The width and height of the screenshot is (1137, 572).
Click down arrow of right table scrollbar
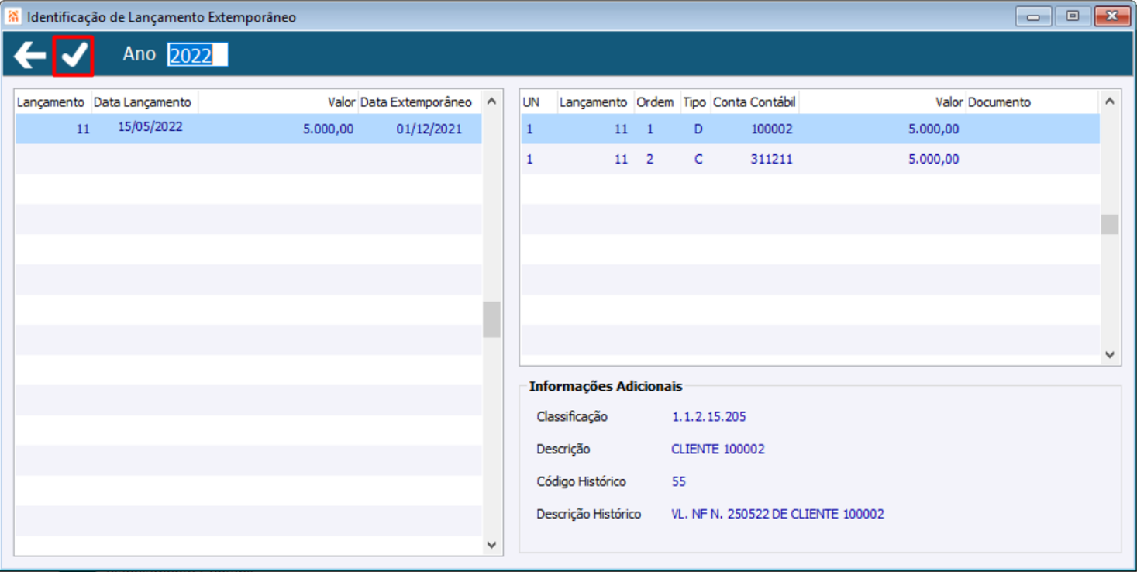(x=1109, y=354)
